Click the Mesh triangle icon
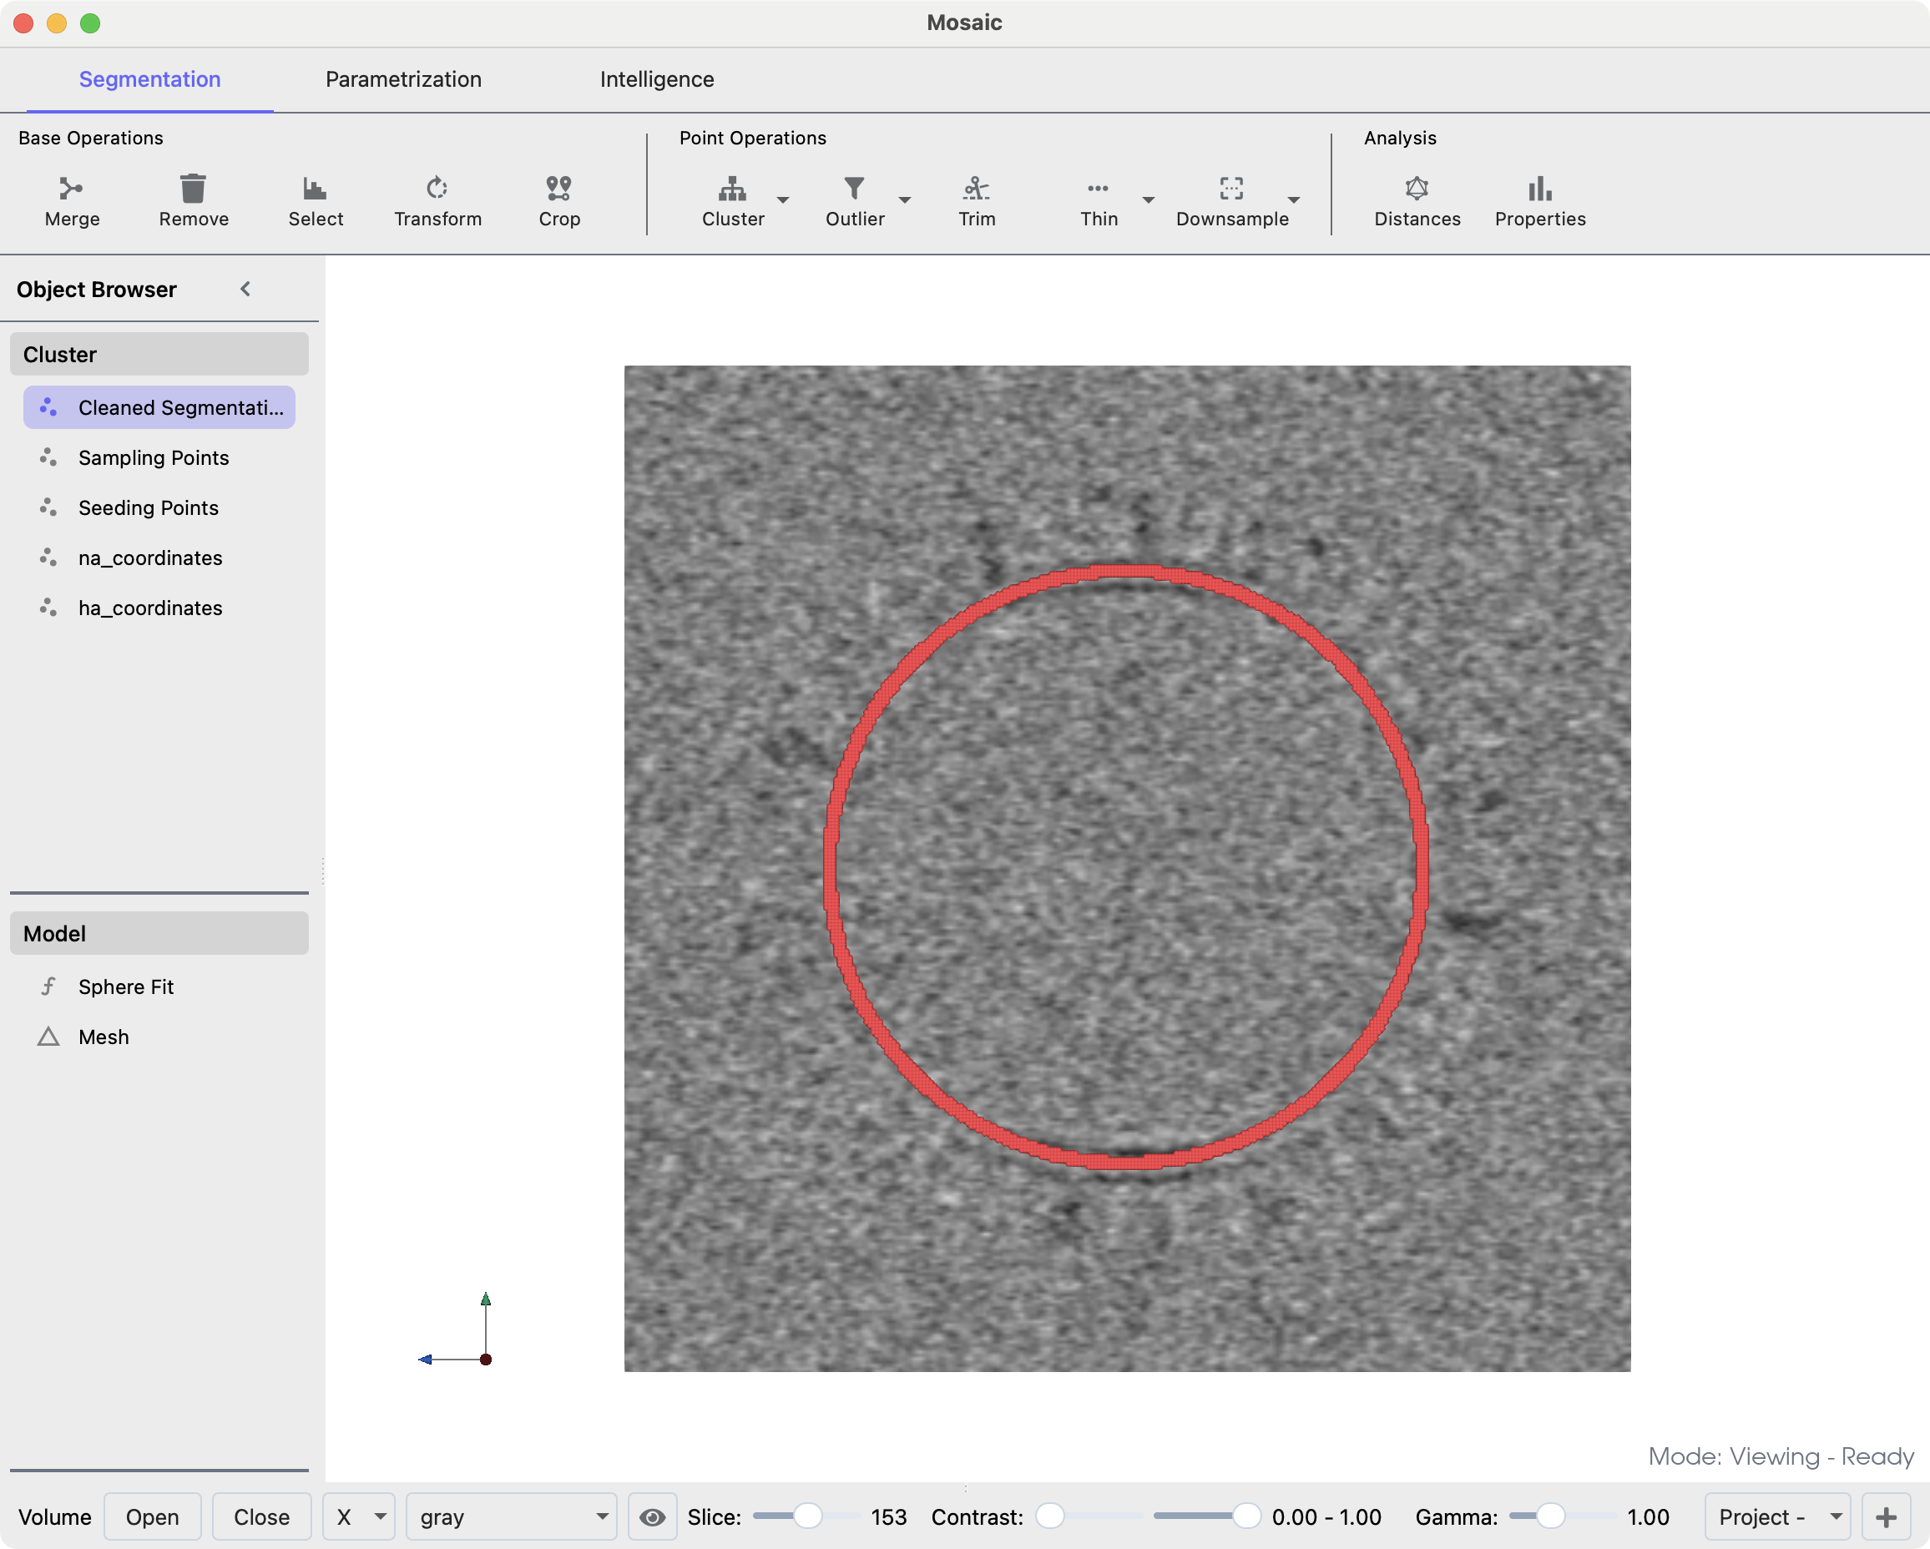Viewport: 1930px width, 1549px height. click(x=48, y=1037)
